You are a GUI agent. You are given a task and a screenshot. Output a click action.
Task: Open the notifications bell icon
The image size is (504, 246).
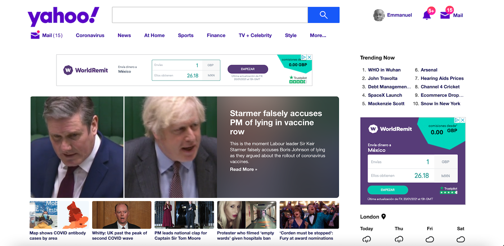427,15
